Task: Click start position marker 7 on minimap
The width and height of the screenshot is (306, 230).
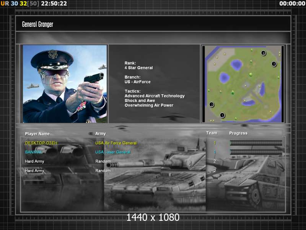Action: pyautogui.click(x=274, y=64)
